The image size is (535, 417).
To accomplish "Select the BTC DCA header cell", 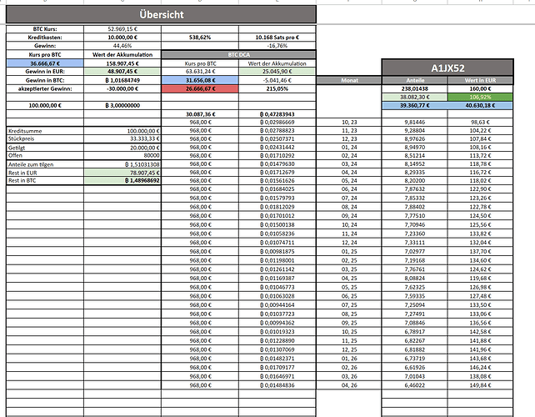I will click(238, 55).
